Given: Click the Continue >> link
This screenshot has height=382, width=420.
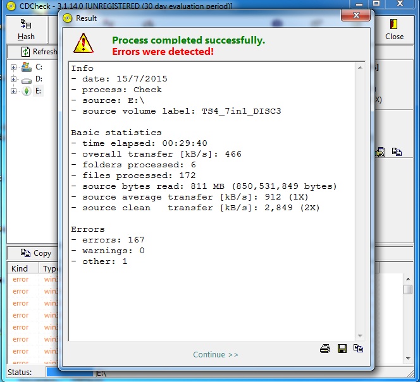Looking at the screenshot, I should tap(216, 355).
